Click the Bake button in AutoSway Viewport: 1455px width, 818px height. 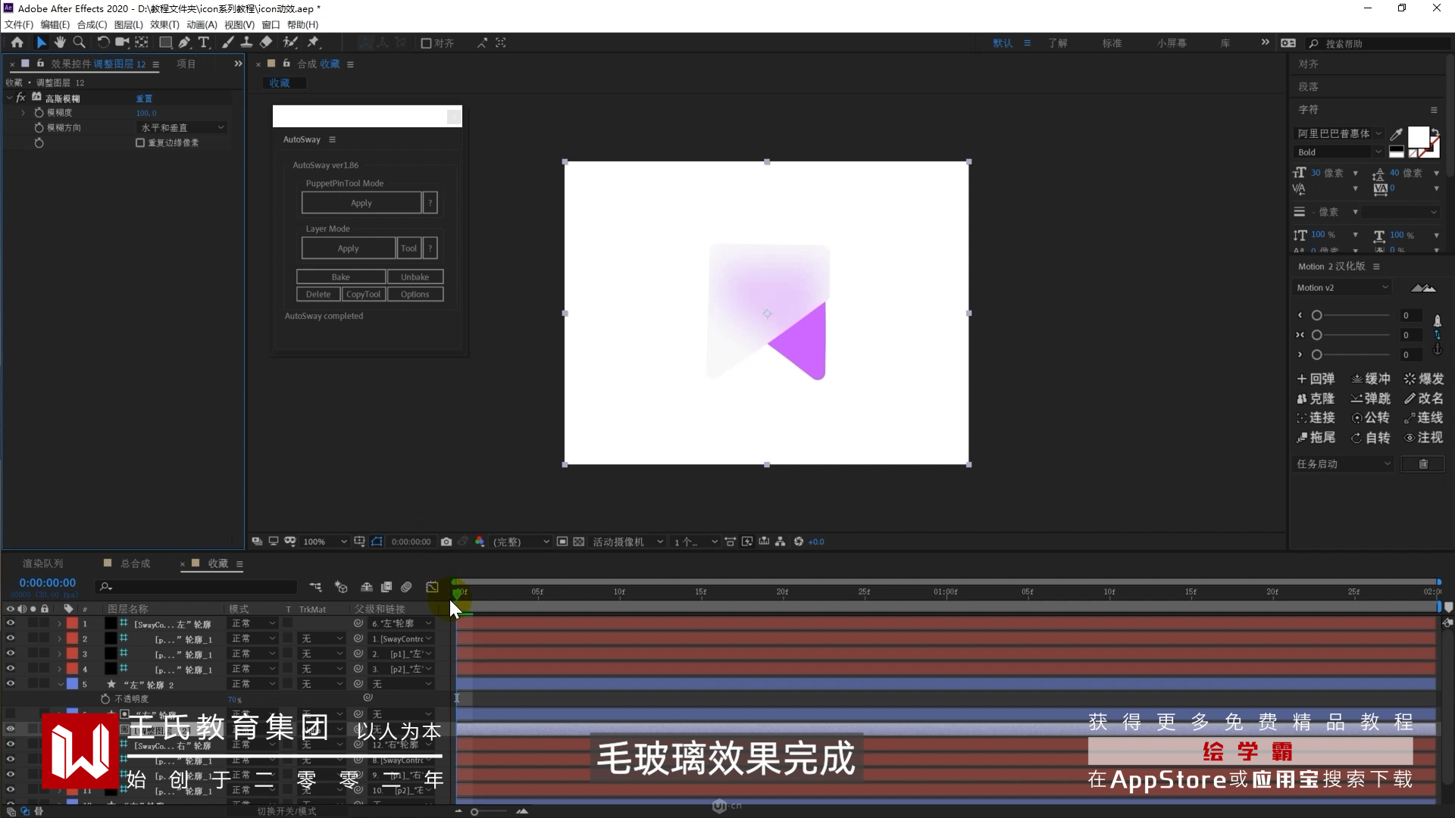[341, 277]
